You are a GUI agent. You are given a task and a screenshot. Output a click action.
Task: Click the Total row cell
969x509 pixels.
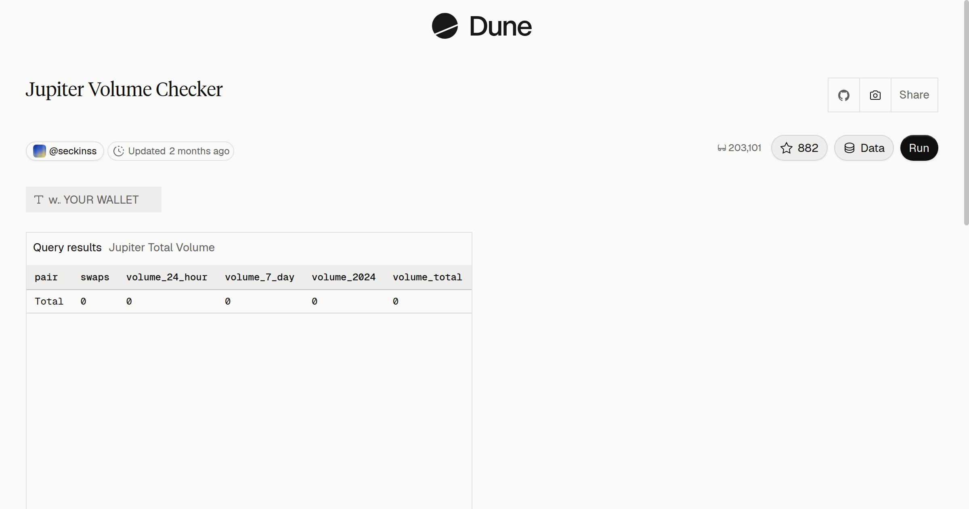click(49, 301)
